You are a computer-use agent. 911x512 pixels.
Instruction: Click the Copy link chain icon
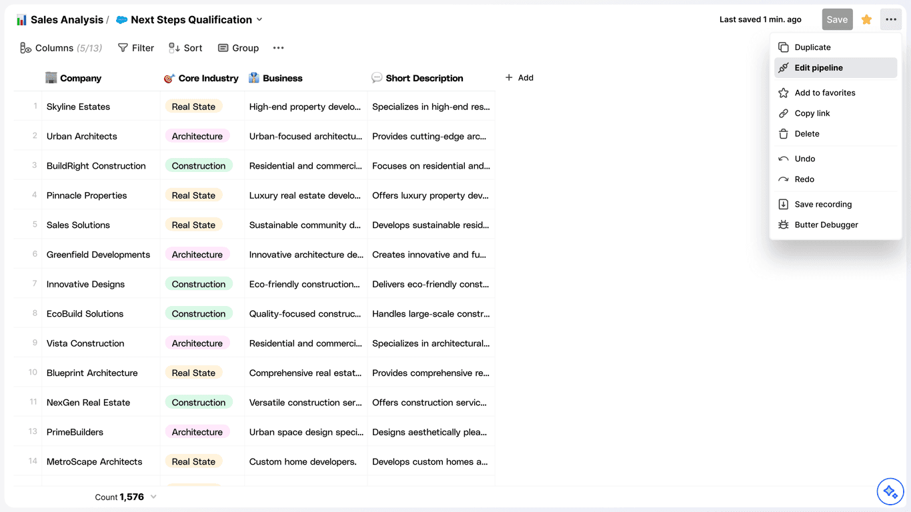click(784, 113)
